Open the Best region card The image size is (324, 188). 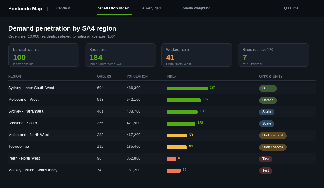[x=120, y=55]
